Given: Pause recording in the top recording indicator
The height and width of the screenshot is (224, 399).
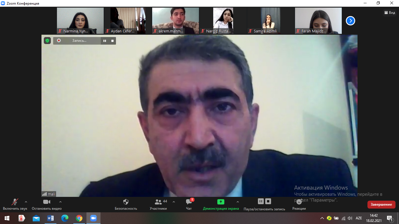Looking at the screenshot, I should [105, 41].
